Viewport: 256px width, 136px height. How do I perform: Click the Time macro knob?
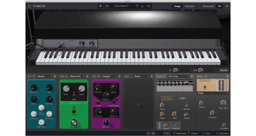[x=204, y=133]
